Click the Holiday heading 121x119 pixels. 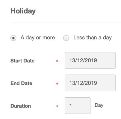click(23, 11)
